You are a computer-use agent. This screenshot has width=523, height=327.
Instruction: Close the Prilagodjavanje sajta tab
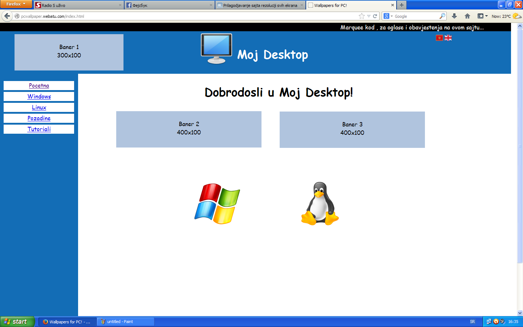pyautogui.click(x=302, y=5)
